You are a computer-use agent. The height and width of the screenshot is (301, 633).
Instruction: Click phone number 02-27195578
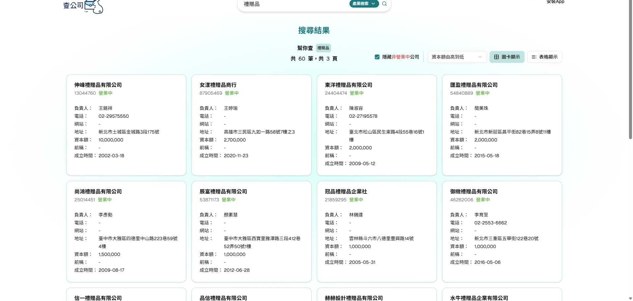[363, 116]
